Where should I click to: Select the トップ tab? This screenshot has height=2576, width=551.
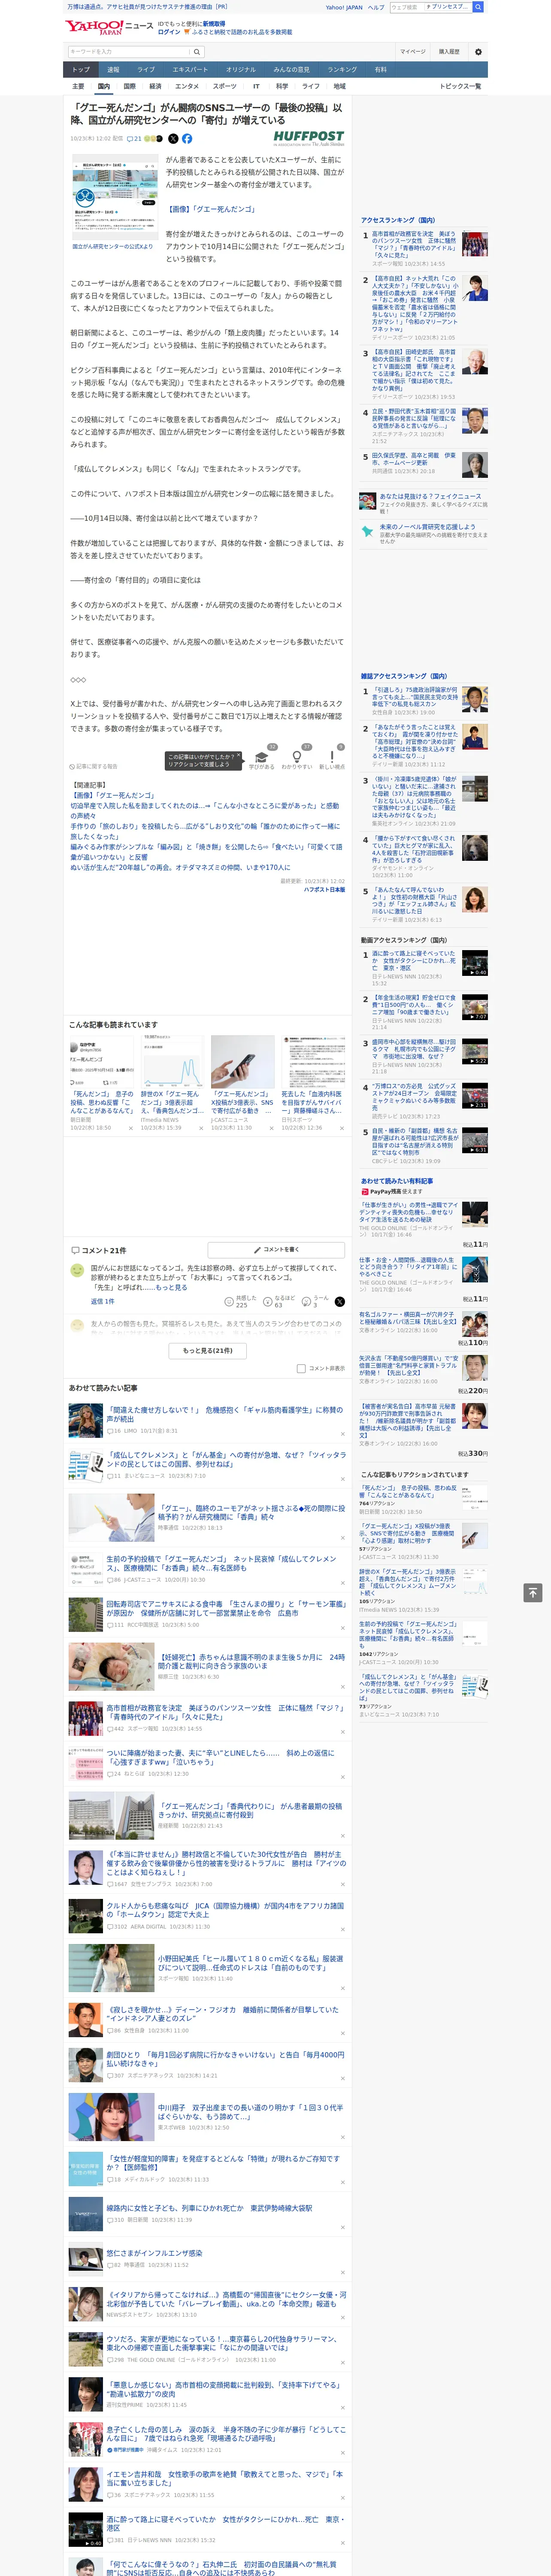pos(81,69)
